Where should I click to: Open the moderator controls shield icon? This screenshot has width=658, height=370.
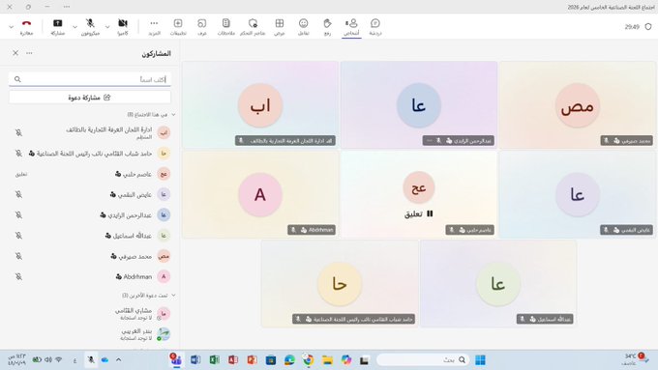coord(253,27)
